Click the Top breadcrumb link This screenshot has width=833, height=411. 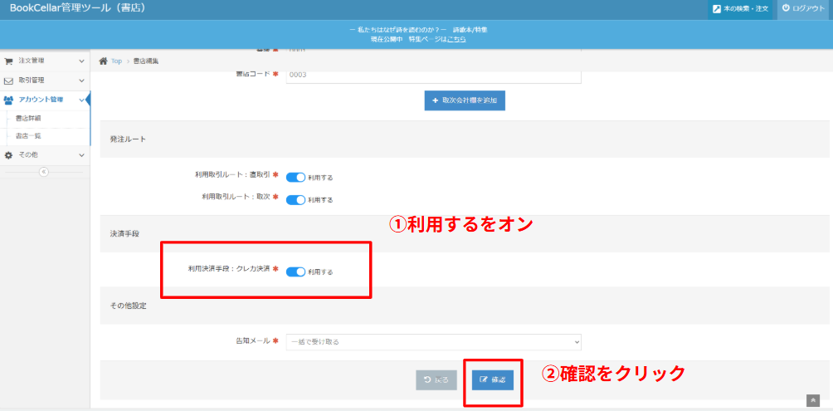click(116, 61)
